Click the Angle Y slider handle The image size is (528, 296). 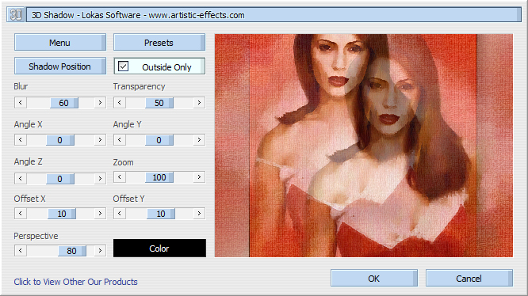coord(159,140)
